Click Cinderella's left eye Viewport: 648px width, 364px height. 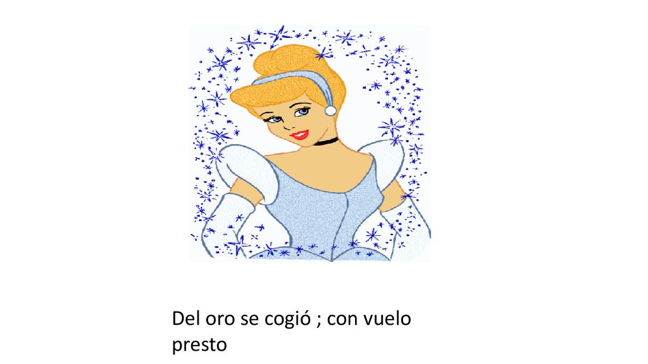tap(273, 119)
